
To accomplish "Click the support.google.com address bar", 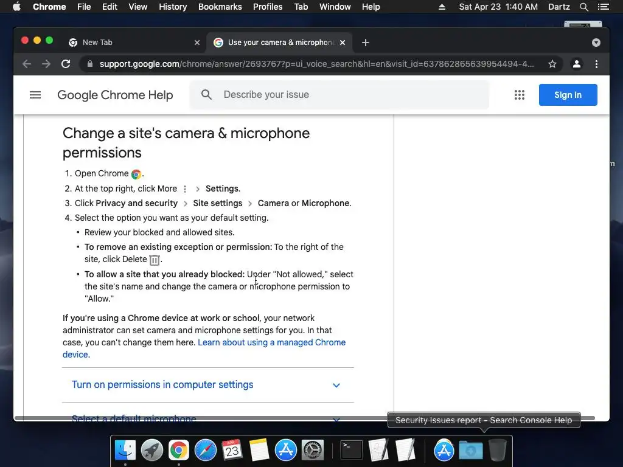I will [316, 64].
